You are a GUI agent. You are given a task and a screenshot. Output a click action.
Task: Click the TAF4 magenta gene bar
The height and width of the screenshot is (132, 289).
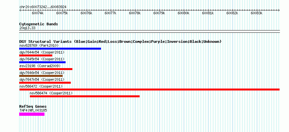tap(32, 114)
